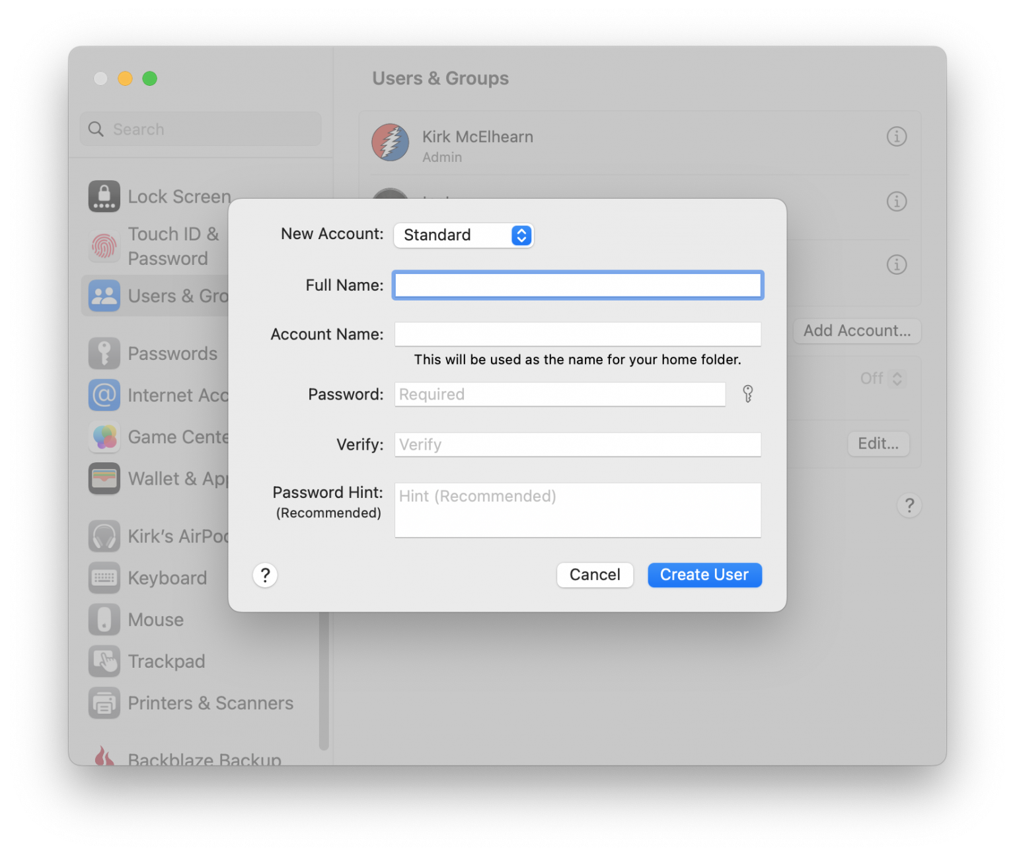Select the Users & Groups sidebar icon
The image size is (1015, 856).
point(104,295)
